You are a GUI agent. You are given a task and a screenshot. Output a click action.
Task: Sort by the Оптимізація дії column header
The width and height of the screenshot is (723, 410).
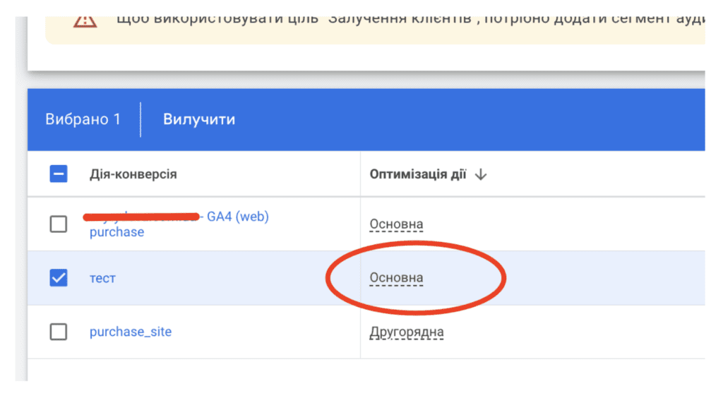[418, 174]
